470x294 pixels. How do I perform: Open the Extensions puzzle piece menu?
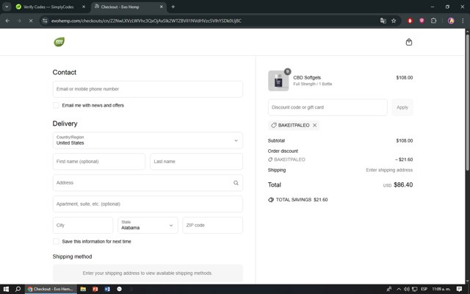coord(433,21)
